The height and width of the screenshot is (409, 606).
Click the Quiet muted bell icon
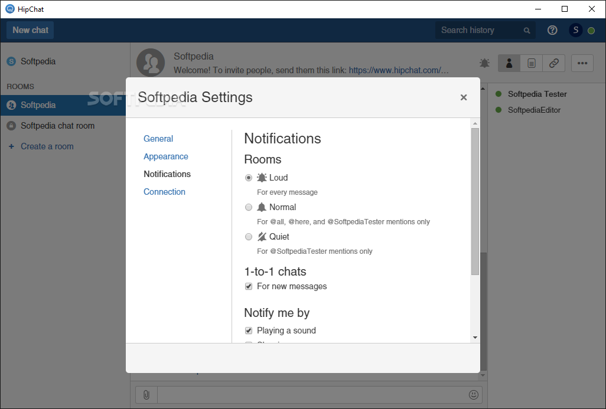point(262,237)
